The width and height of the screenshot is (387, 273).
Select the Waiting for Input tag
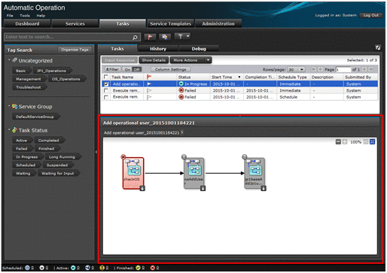pos(59,173)
